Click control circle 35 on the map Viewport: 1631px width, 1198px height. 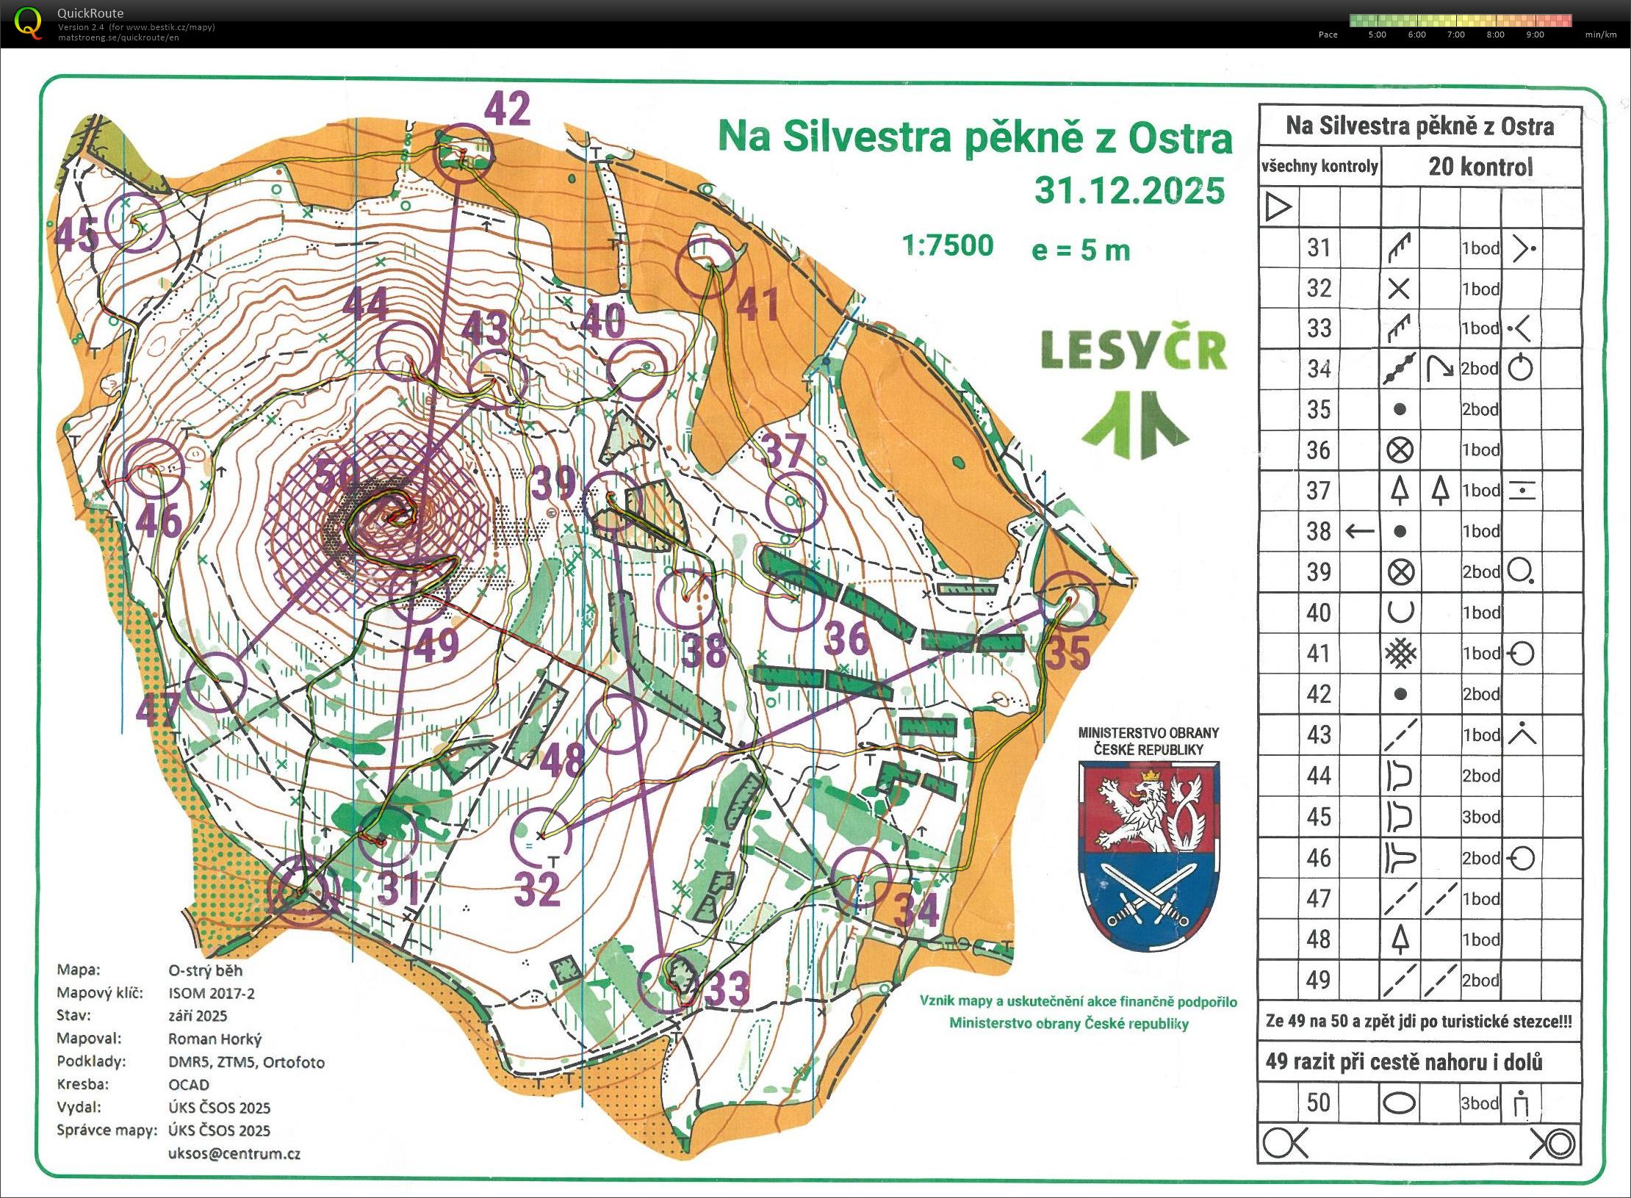coord(1070,601)
